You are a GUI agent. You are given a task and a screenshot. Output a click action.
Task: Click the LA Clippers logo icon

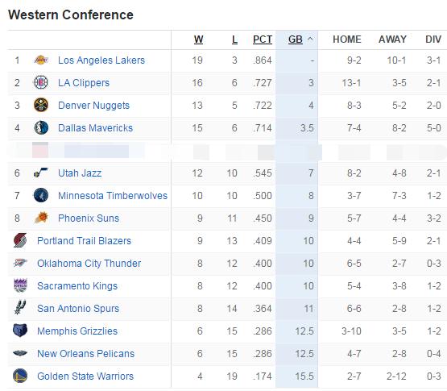tap(41, 82)
